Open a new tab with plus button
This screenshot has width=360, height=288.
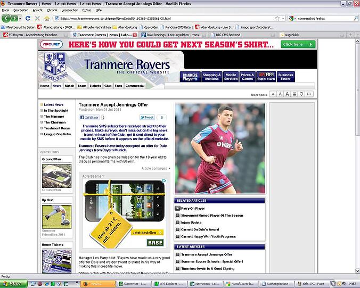click(350, 35)
